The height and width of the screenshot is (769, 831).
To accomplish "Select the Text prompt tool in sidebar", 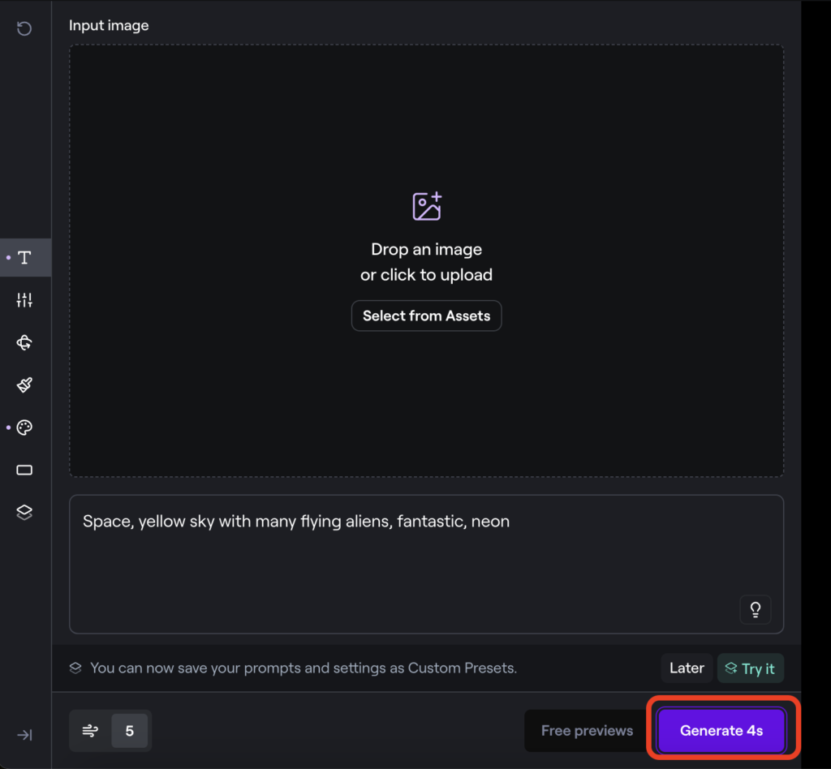I will point(24,258).
